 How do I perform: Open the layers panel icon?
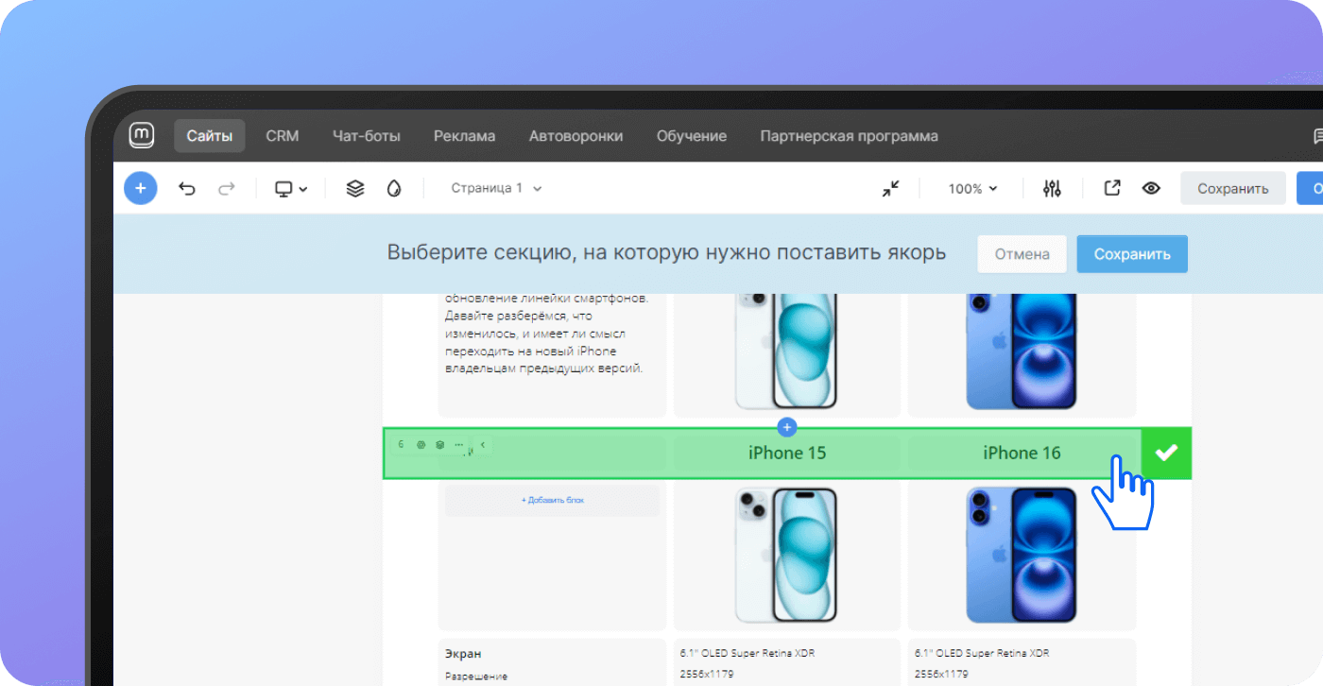(x=355, y=188)
